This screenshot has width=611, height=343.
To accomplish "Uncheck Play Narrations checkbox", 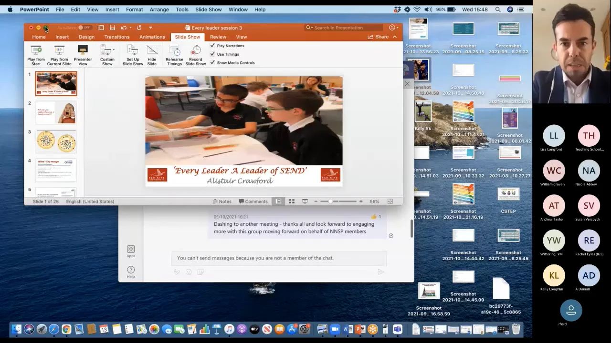I will coord(213,46).
